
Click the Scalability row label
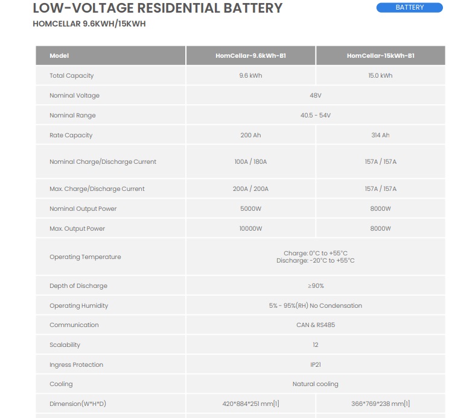[65, 345]
